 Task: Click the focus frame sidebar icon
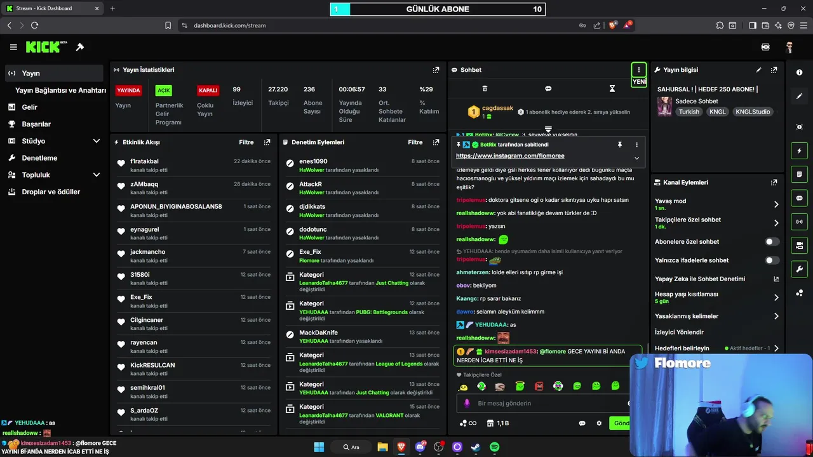pos(799,127)
